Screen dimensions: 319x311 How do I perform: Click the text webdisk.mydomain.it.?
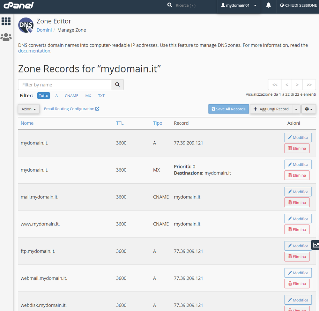[x=43, y=305]
